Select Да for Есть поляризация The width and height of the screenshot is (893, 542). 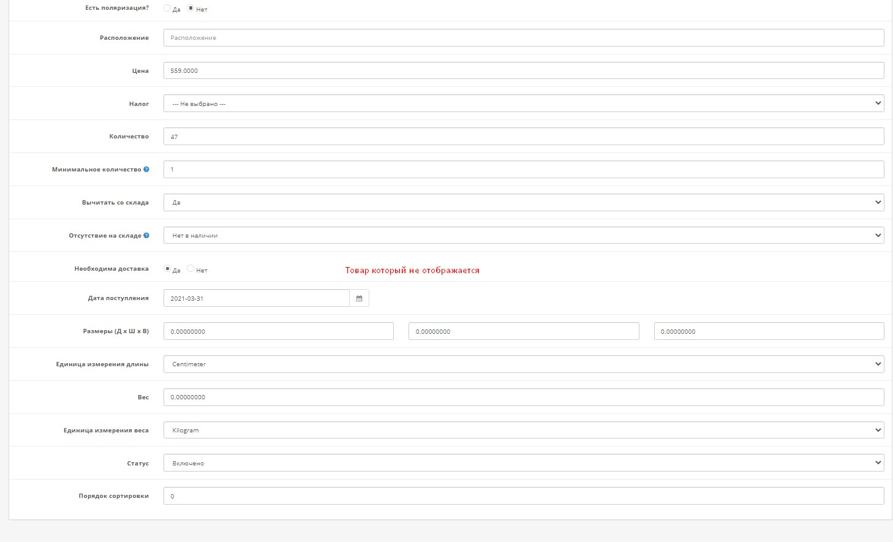(167, 9)
